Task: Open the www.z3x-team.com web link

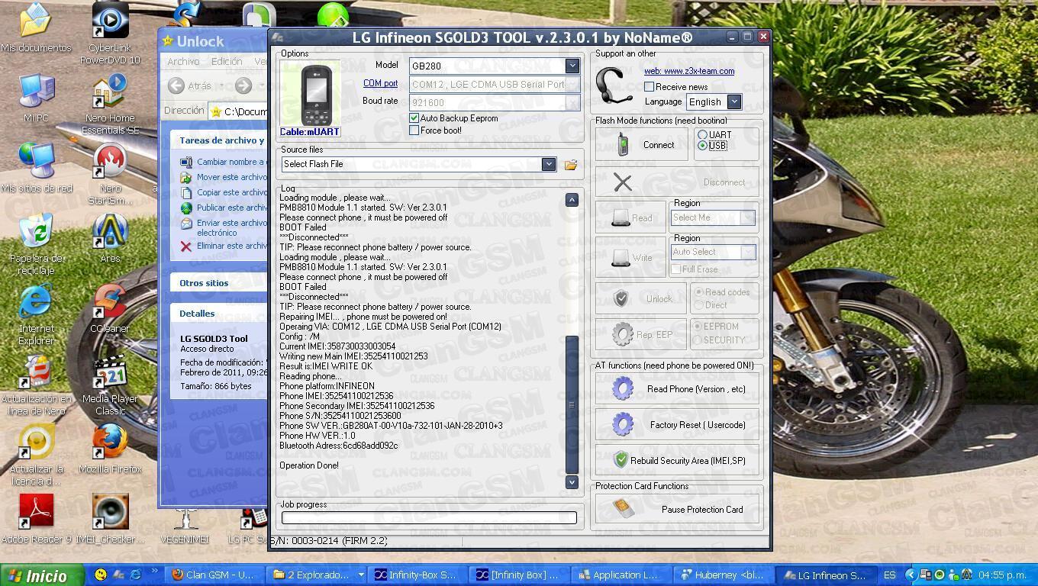Action: tap(689, 71)
